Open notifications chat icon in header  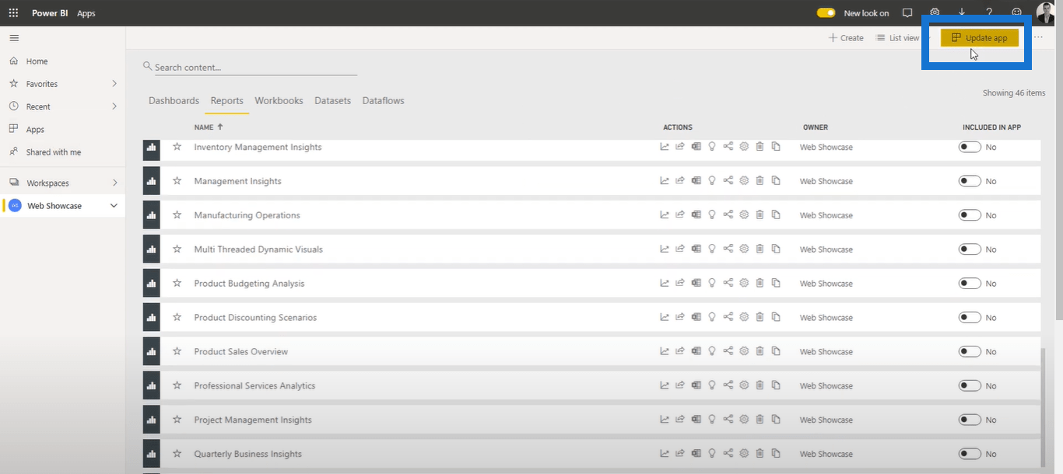(x=907, y=13)
